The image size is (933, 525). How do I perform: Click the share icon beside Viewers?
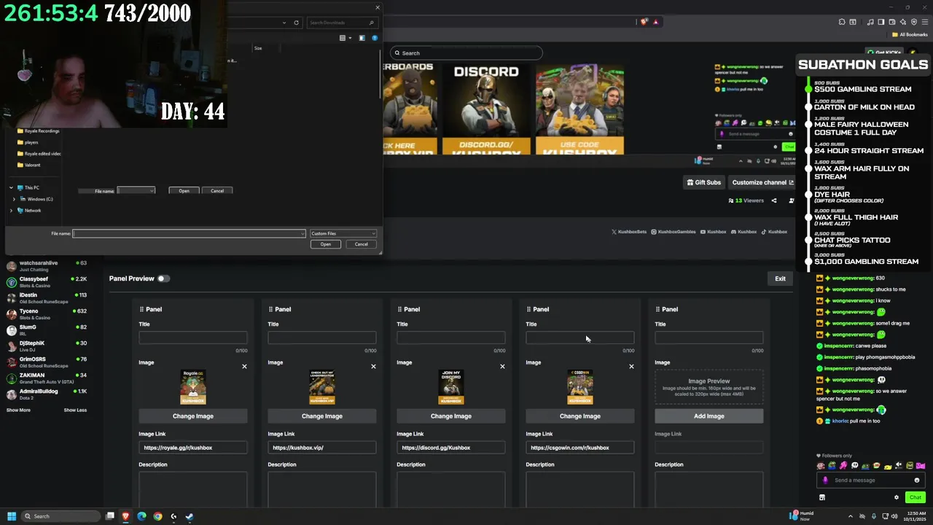tap(774, 201)
